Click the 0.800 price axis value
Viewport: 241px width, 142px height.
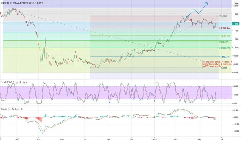(x=236, y=56)
